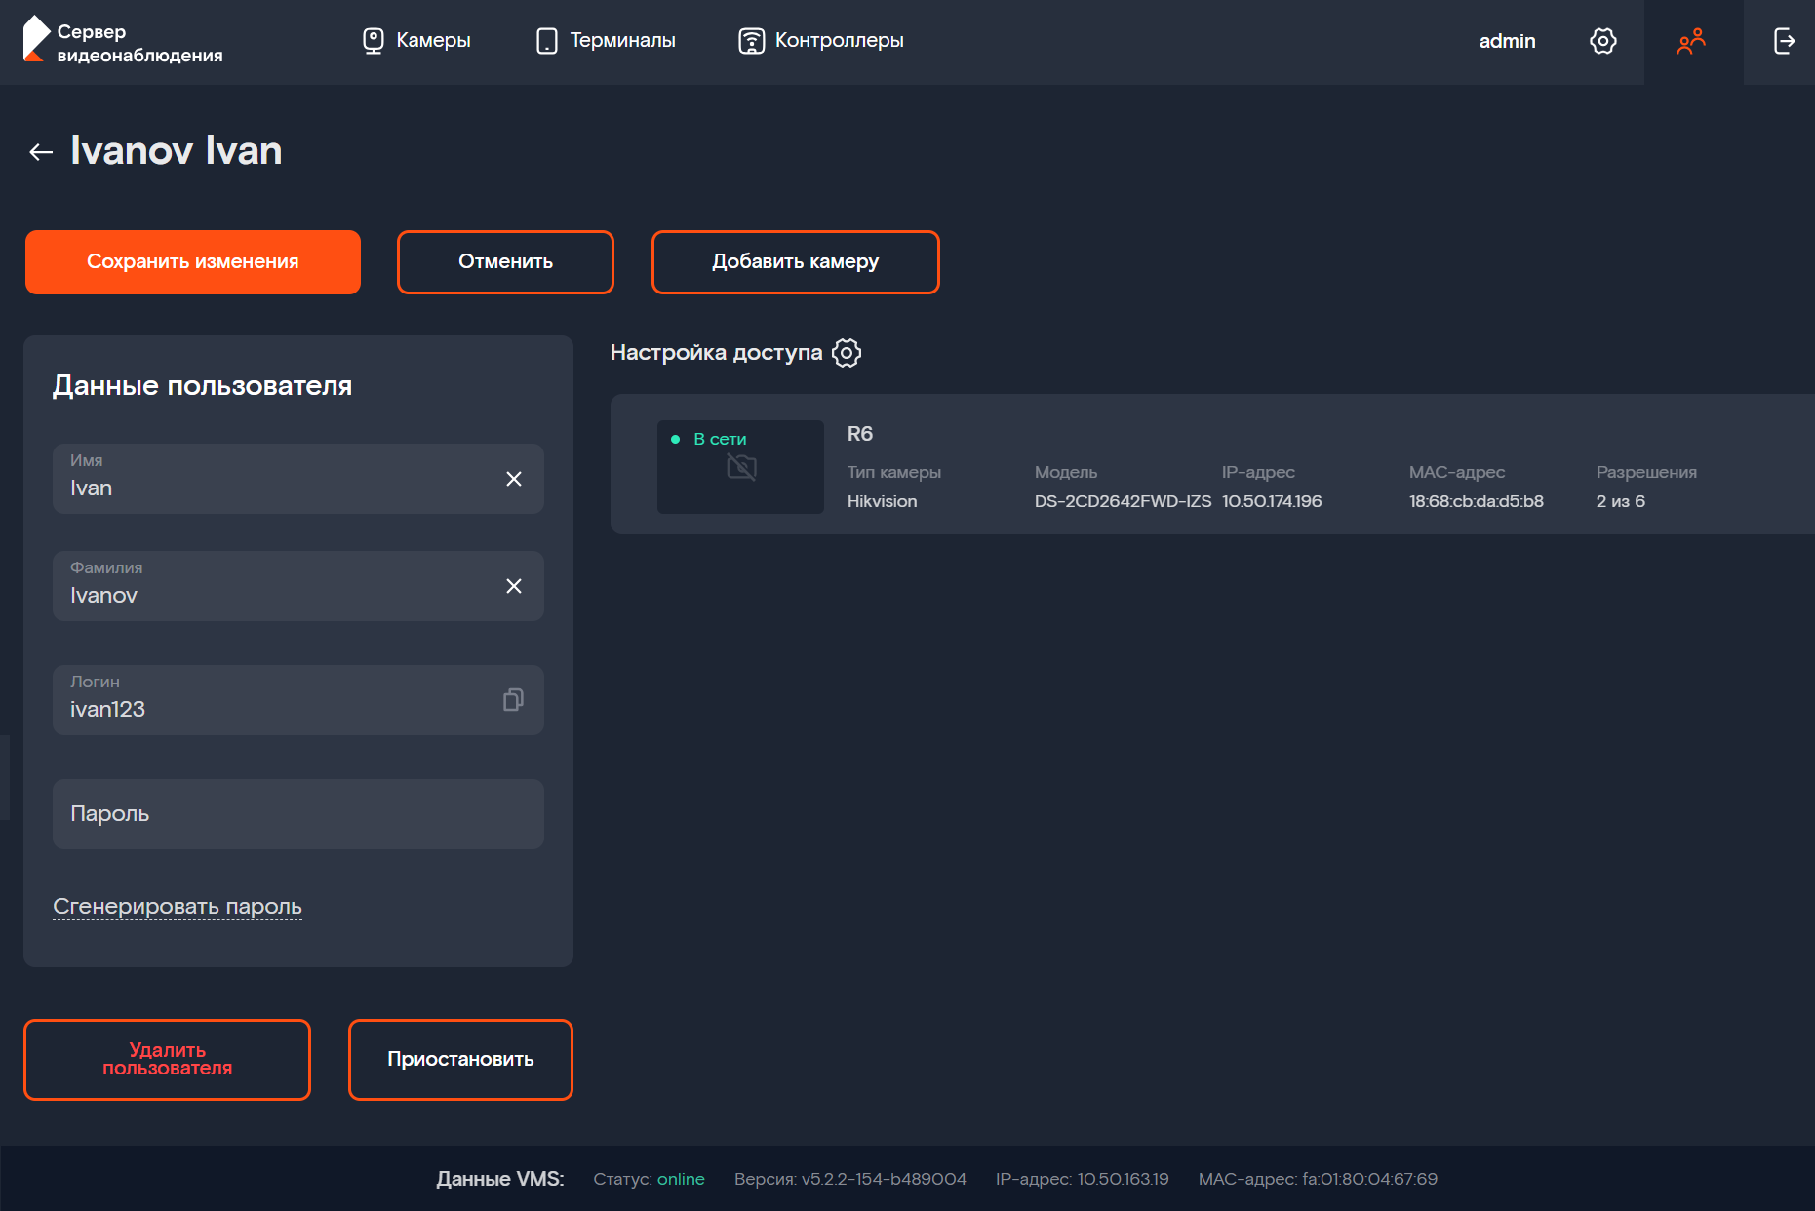Open the users management icon
Screen dimensions: 1815x1211
click(x=1691, y=41)
